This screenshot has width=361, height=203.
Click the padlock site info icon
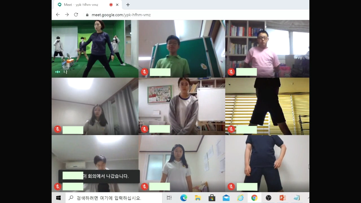87,15
